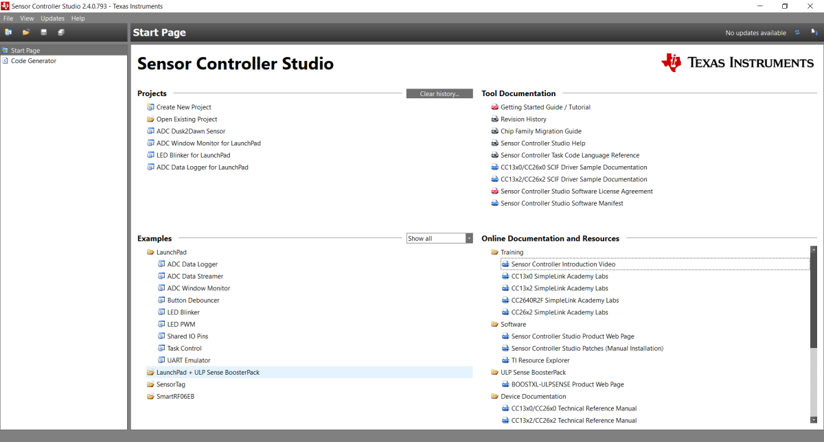
Task: Click the PDF icon beside Getting Started Guide
Action: (x=494, y=107)
